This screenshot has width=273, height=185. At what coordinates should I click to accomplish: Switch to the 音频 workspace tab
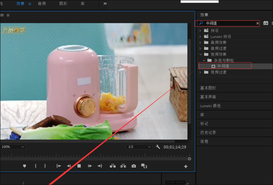[42, 3]
